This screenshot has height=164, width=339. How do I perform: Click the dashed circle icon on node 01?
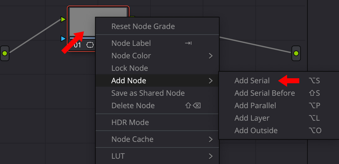(x=90, y=45)
